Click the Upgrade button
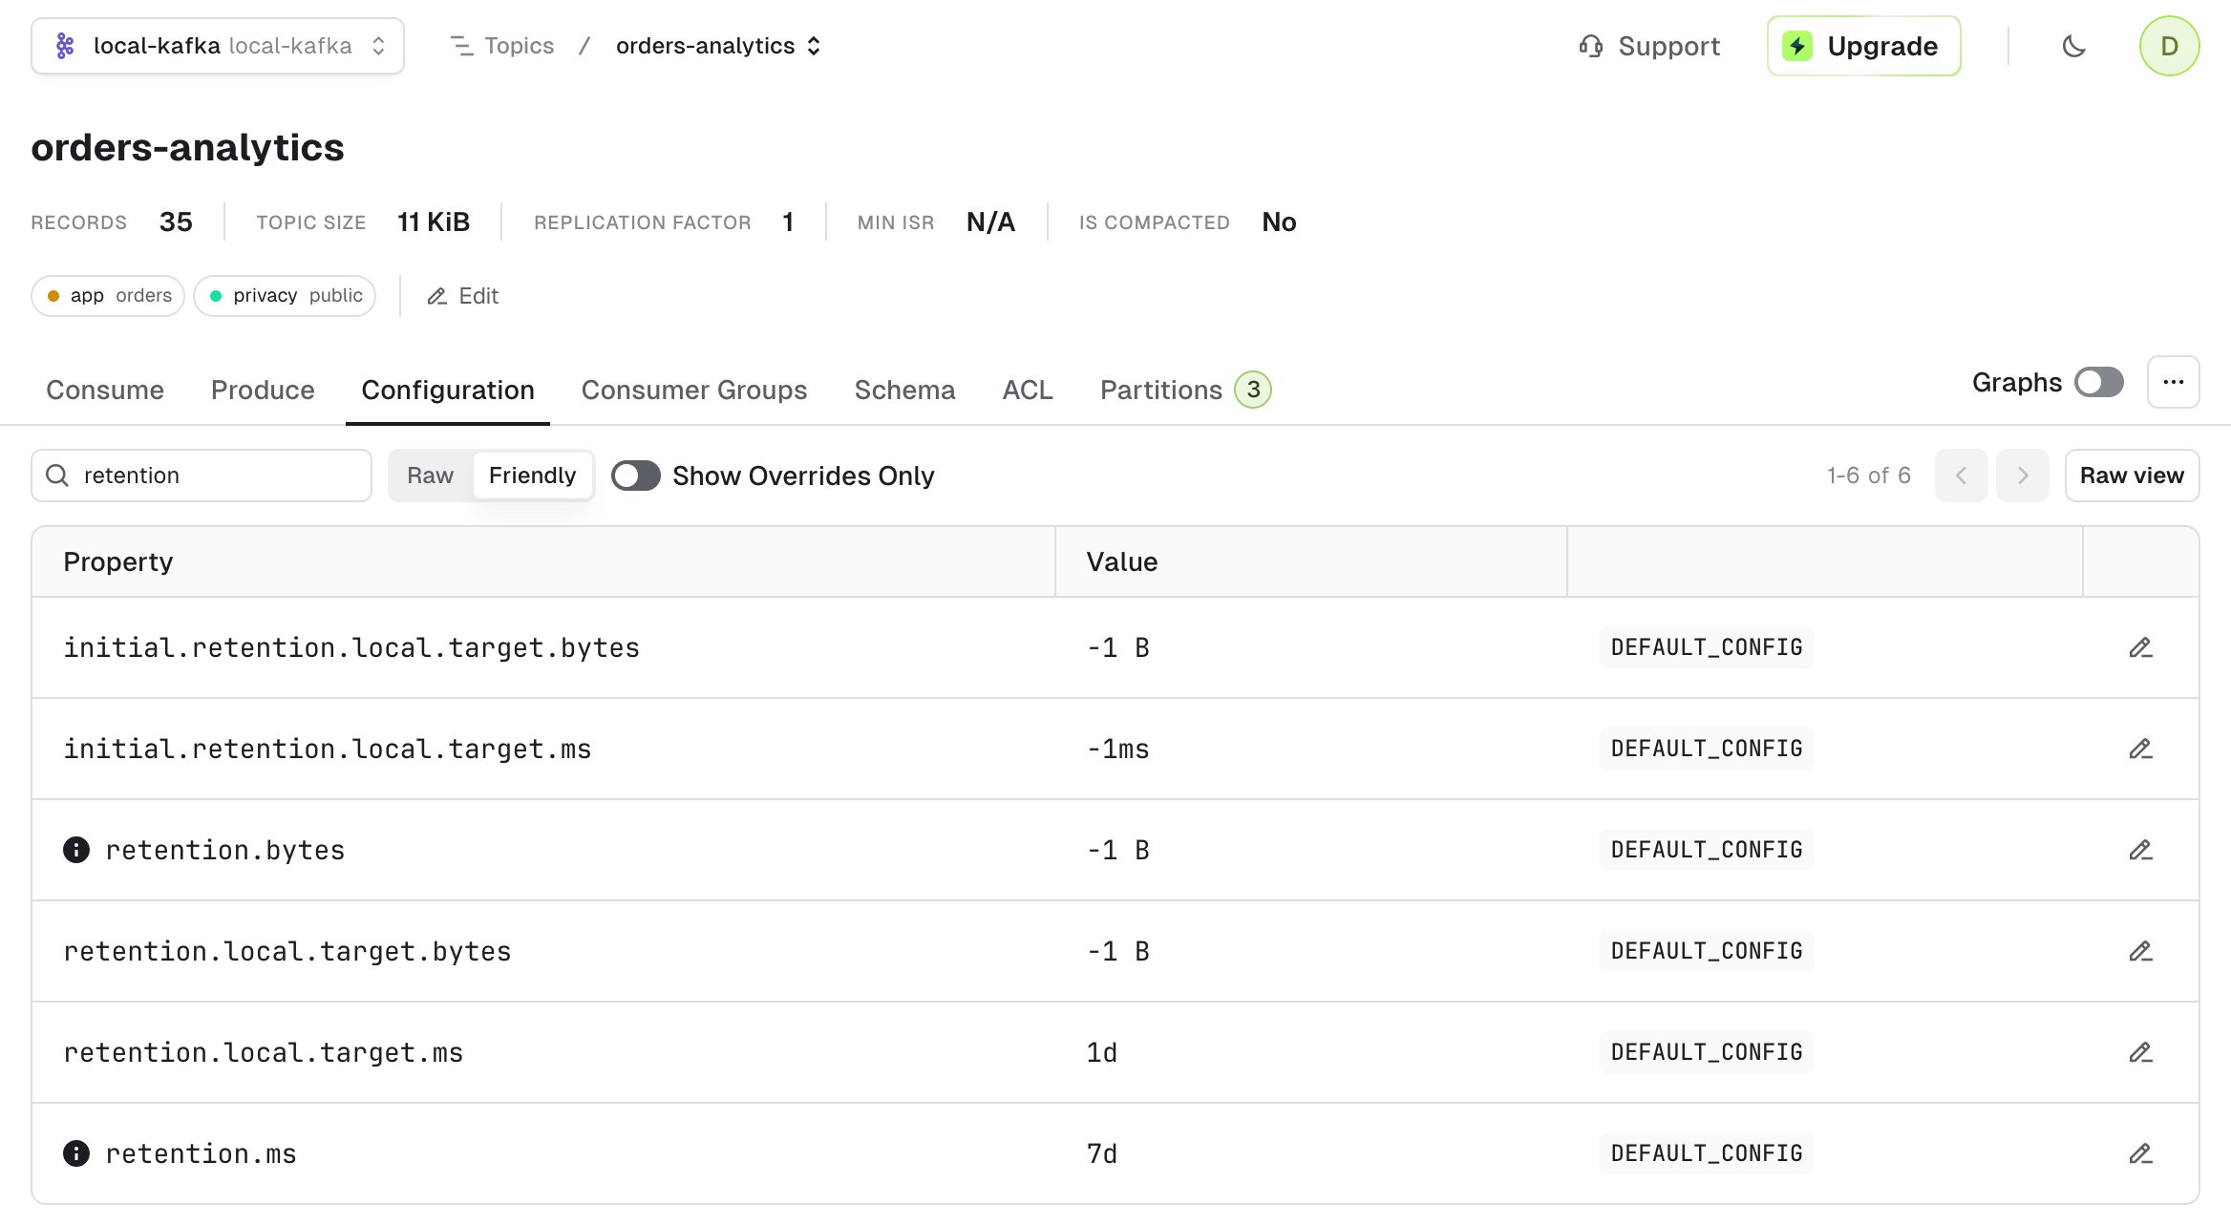 pyautogui.click(x=1863, y=46)
